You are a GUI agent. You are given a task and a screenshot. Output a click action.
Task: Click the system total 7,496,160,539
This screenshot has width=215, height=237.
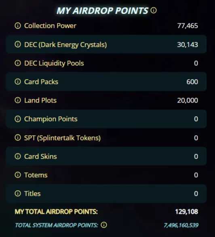point(181,225)
